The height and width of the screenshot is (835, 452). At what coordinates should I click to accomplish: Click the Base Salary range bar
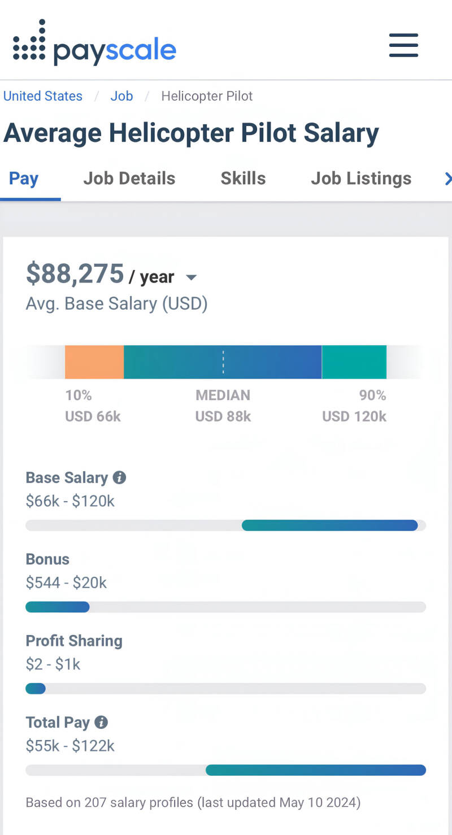point(329,525)
